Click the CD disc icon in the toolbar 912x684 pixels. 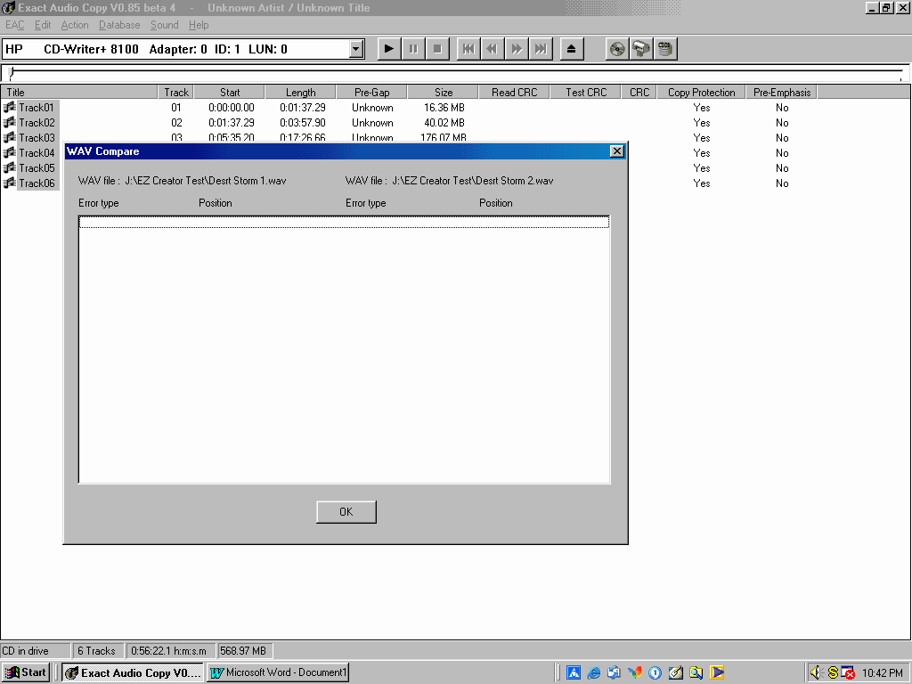point(617,49)
